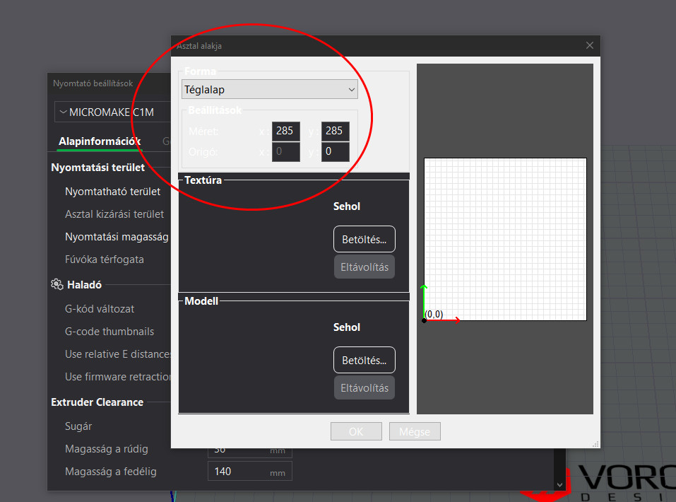
Task: Click the resize grip of the Asztal alakja dialog
Action: click(595, 443)
